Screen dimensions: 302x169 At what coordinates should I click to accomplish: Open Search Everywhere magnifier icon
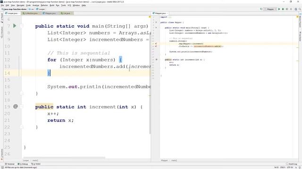coord(300,9)
